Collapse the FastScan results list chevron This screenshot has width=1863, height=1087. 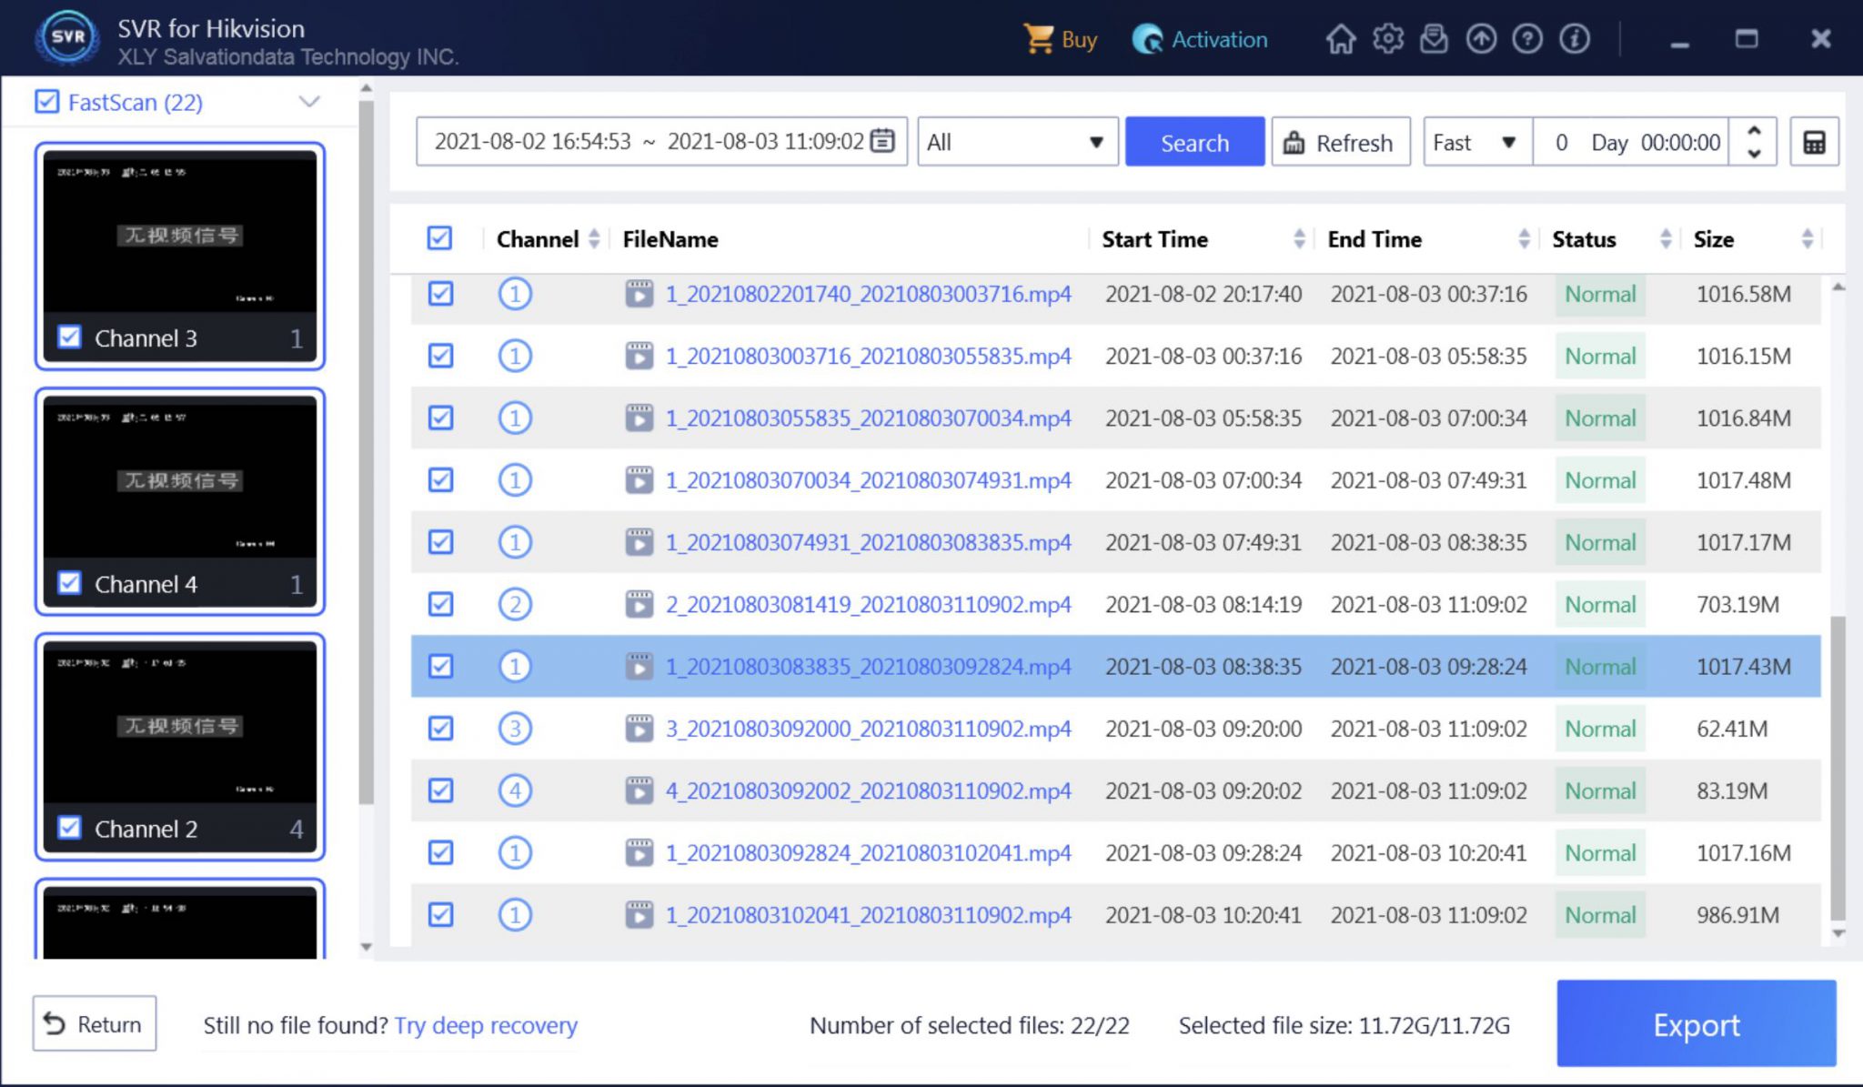(x=309, y=101)
